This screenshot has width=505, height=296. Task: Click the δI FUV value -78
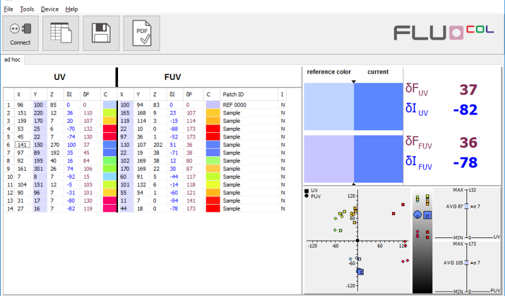(465, 162)
